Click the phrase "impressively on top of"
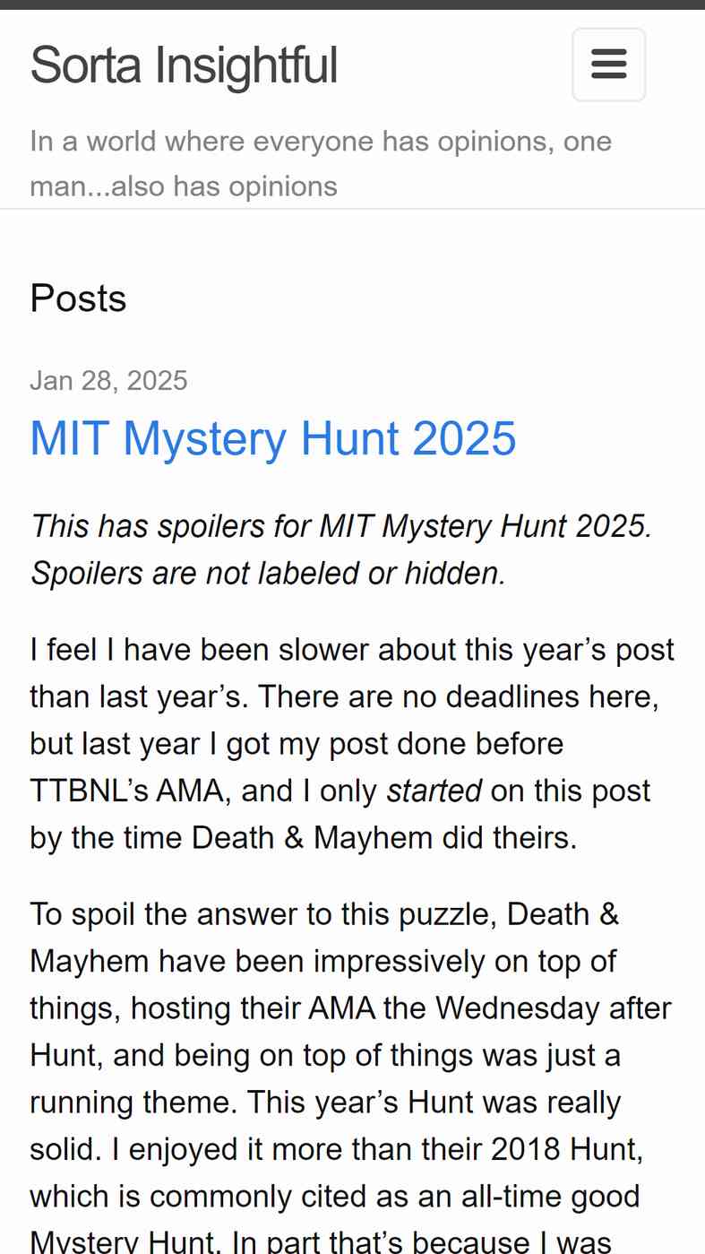The width and height of the screenshot is (705, 1254). click(x=425, y=961)
